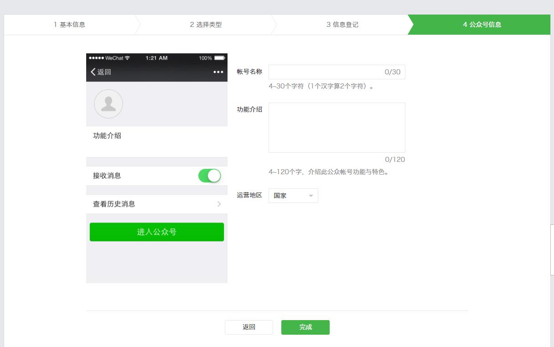Go to step 3 信息登记
Image resolution: width=554 pixels, height=347 pixels.
pyautogui.click(x=342, y=25)
